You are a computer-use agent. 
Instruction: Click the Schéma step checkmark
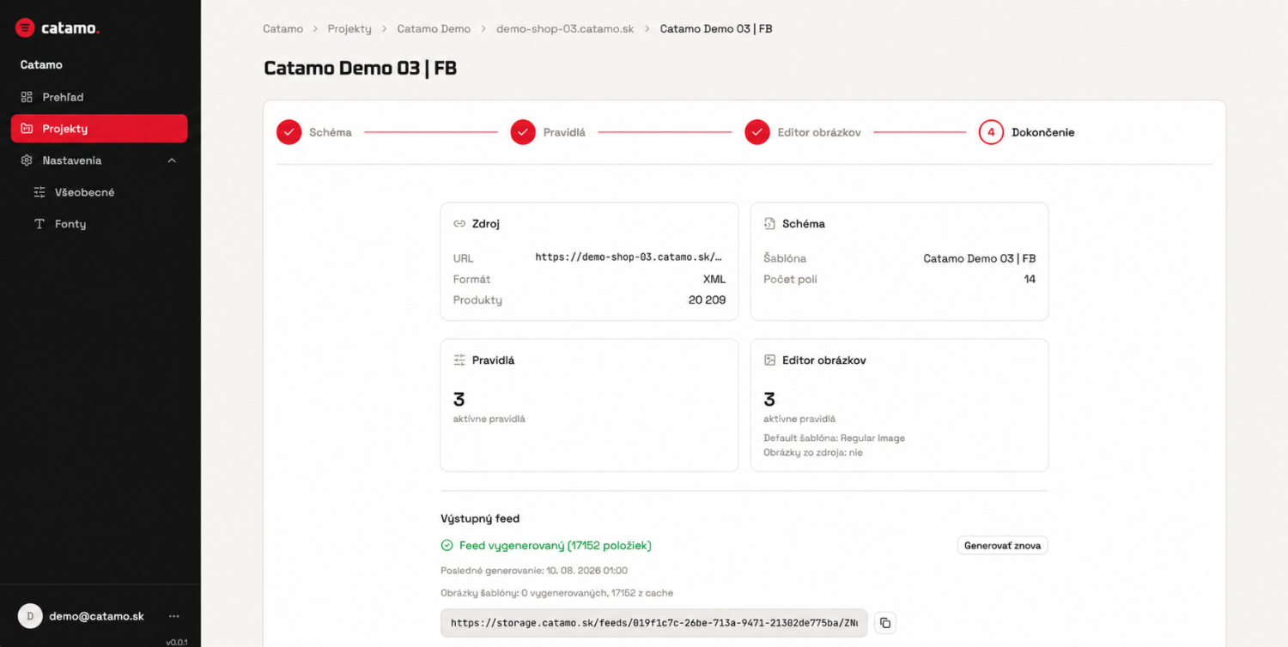289,132
